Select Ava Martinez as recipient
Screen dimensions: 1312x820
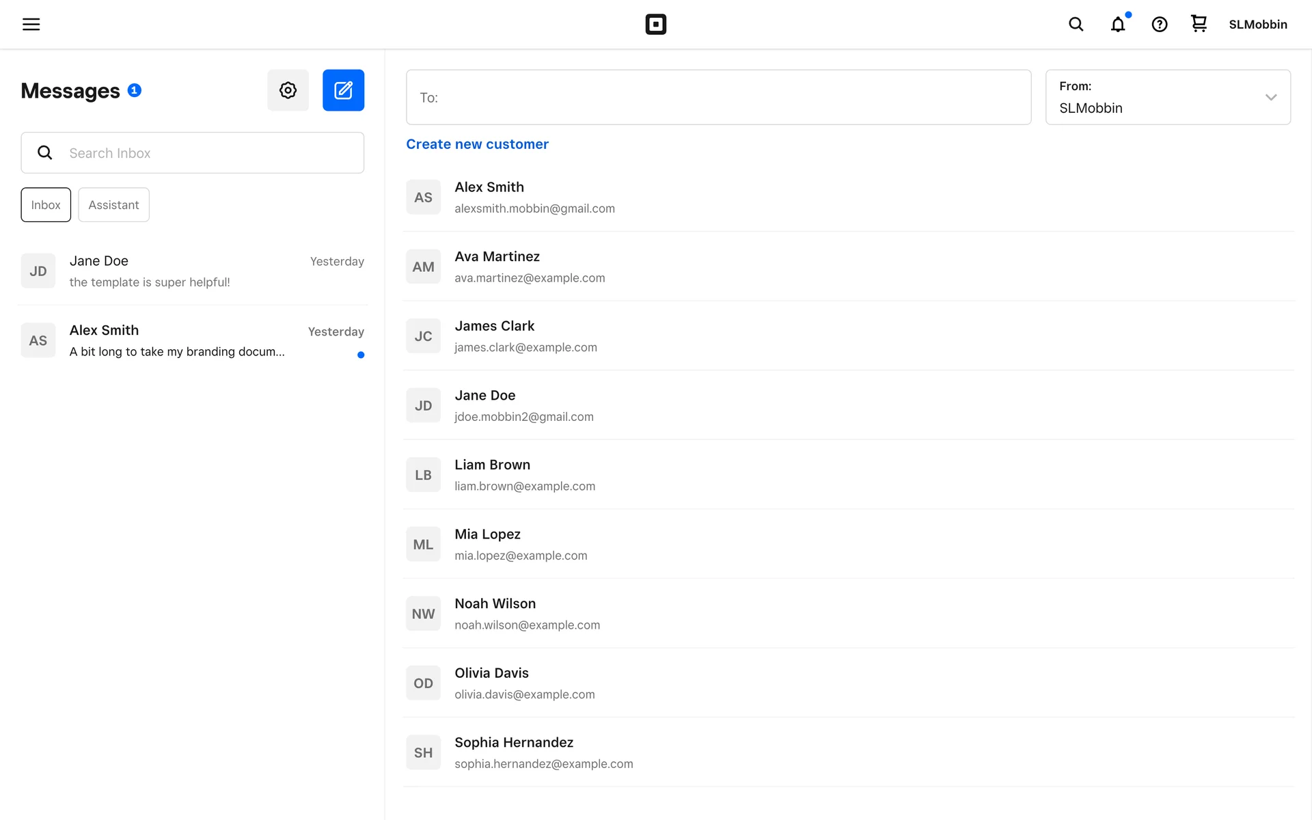pyautogui.click(x=530, y=266)
